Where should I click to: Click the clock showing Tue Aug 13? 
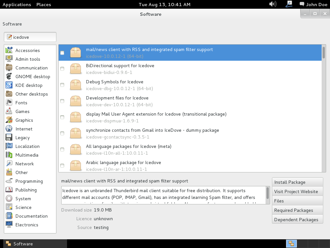(x=165, y=5)
